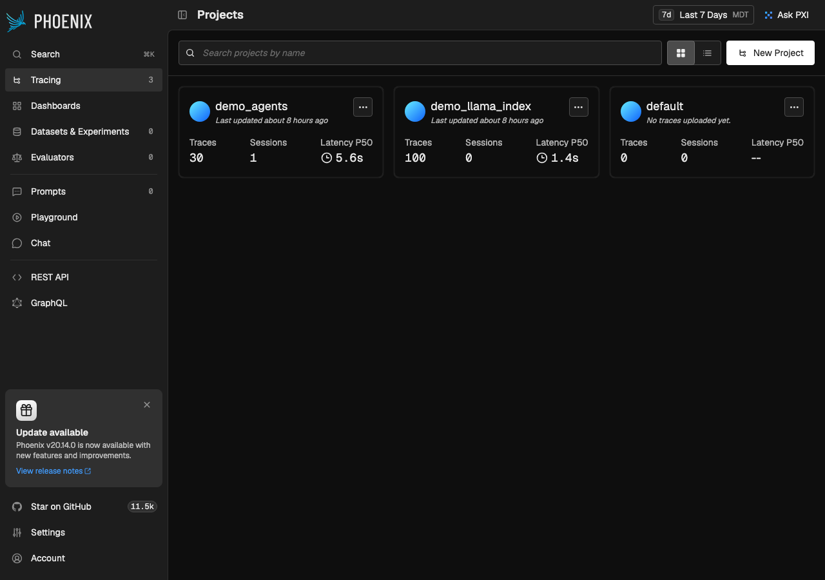The height and width of the screenshot is (580, 825).
Task: Collapse the sidebar with the panel icon
Action: coord(182,15)
